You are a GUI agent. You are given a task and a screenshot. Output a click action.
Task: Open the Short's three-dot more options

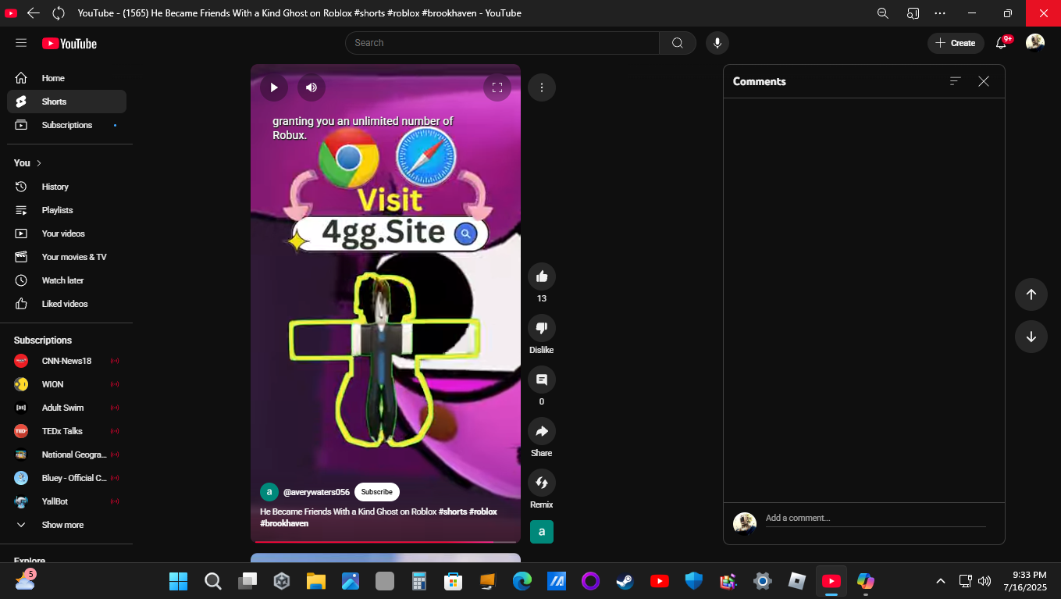coord(542,87)
